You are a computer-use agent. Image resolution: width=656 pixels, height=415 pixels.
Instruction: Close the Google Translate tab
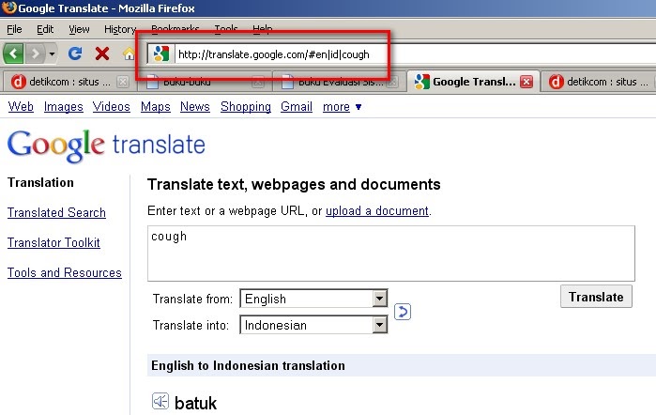526,82
